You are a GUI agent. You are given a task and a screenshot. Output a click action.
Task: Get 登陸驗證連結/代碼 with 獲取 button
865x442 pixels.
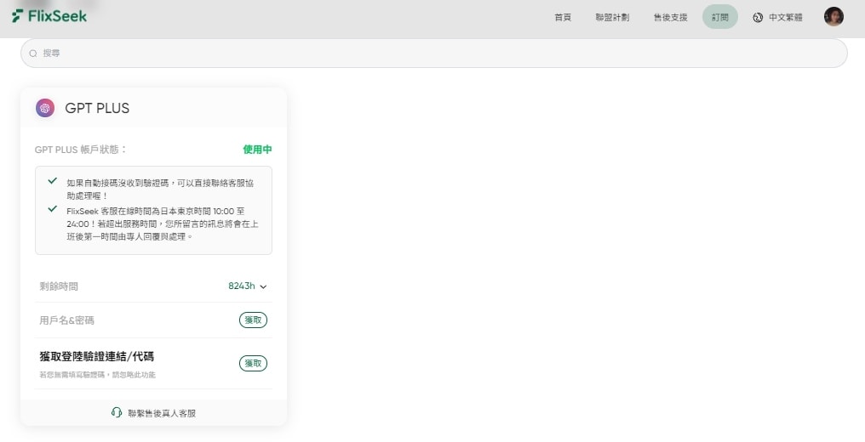pyautogui.click(x=253, y=363)
